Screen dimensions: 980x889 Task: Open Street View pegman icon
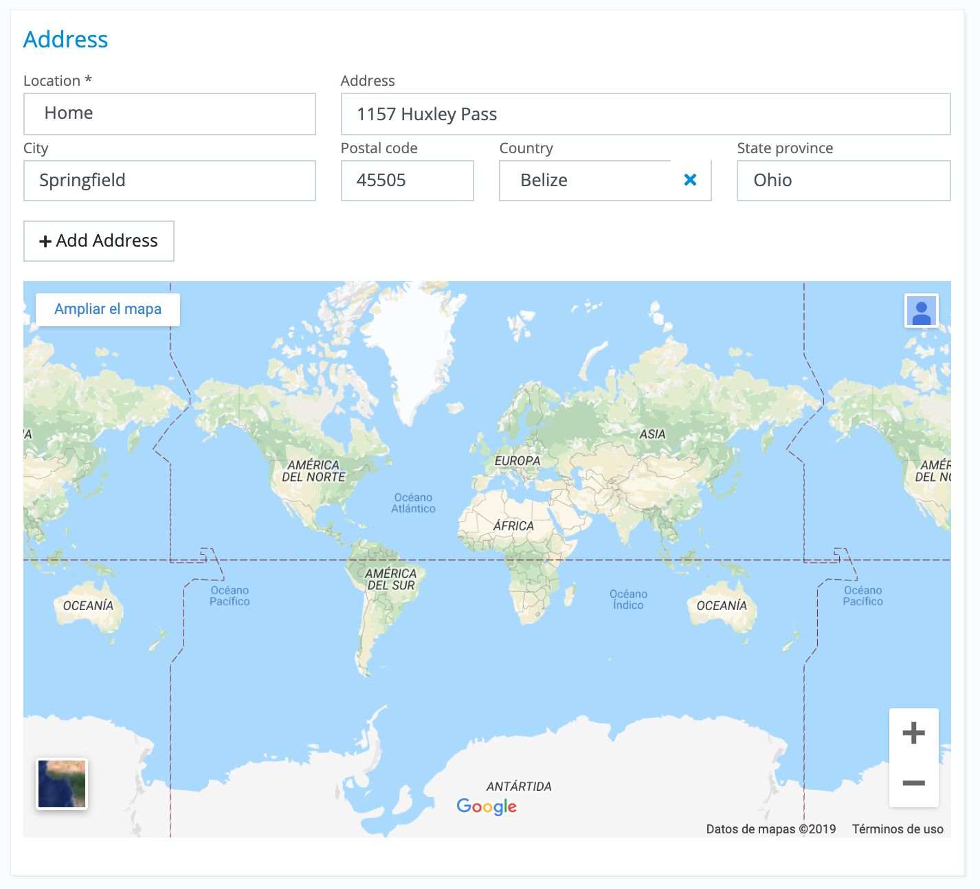click(x=921, y=311)
